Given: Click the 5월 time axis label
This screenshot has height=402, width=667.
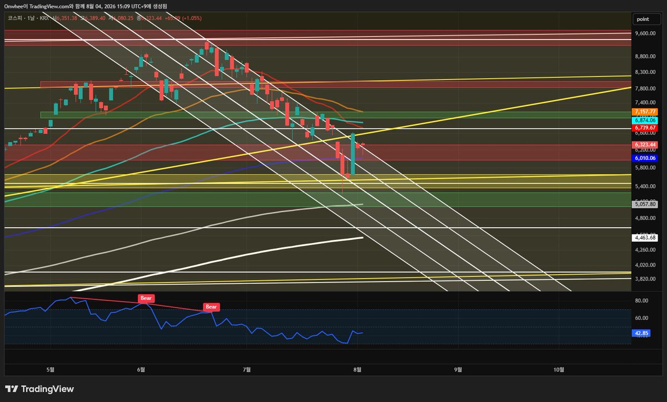Looking at the screenshot, I should click(x=51, y=369).
